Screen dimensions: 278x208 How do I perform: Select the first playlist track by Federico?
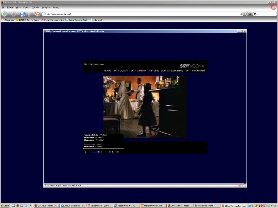tap(95, 135)
